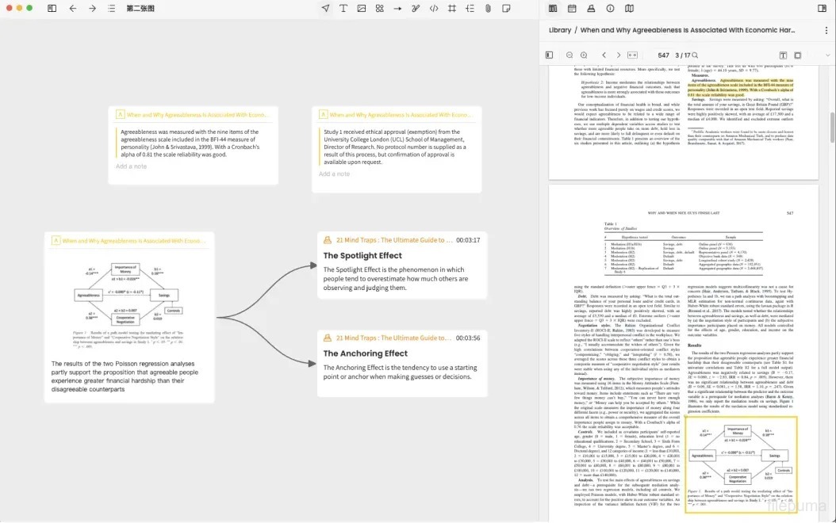Open the calendar panel icon
Image resolution: width=836 pixels, height=523 pixels.
pyautogui.click(x=572, y=8)
